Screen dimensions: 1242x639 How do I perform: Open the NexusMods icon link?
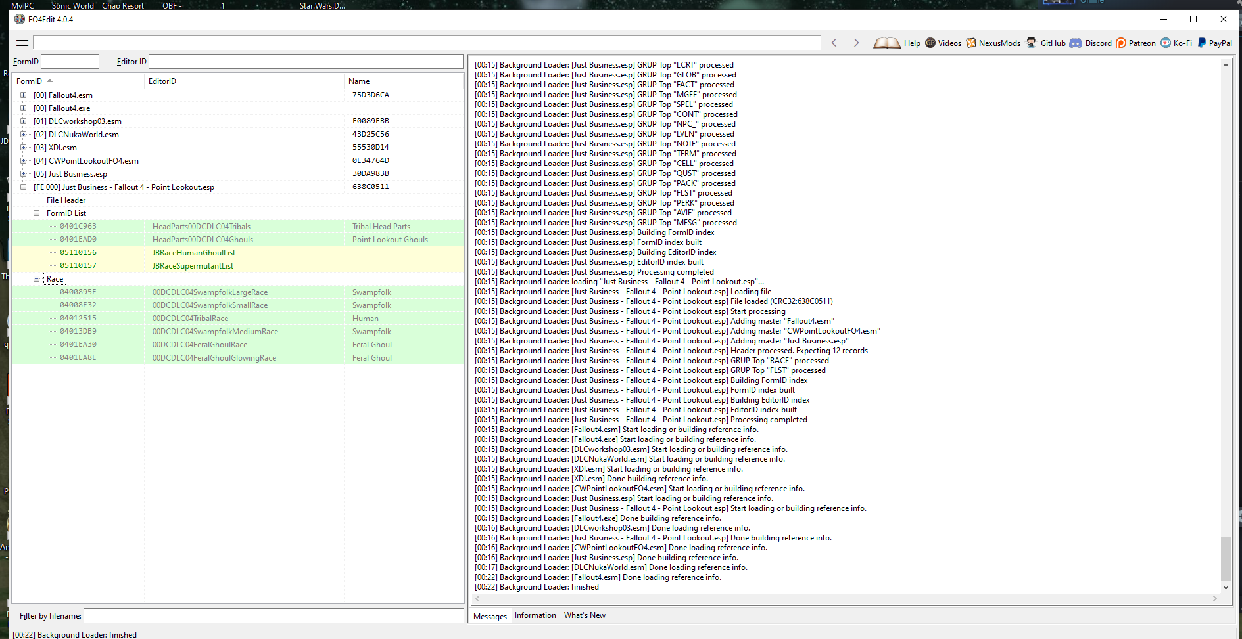[970, 43]
